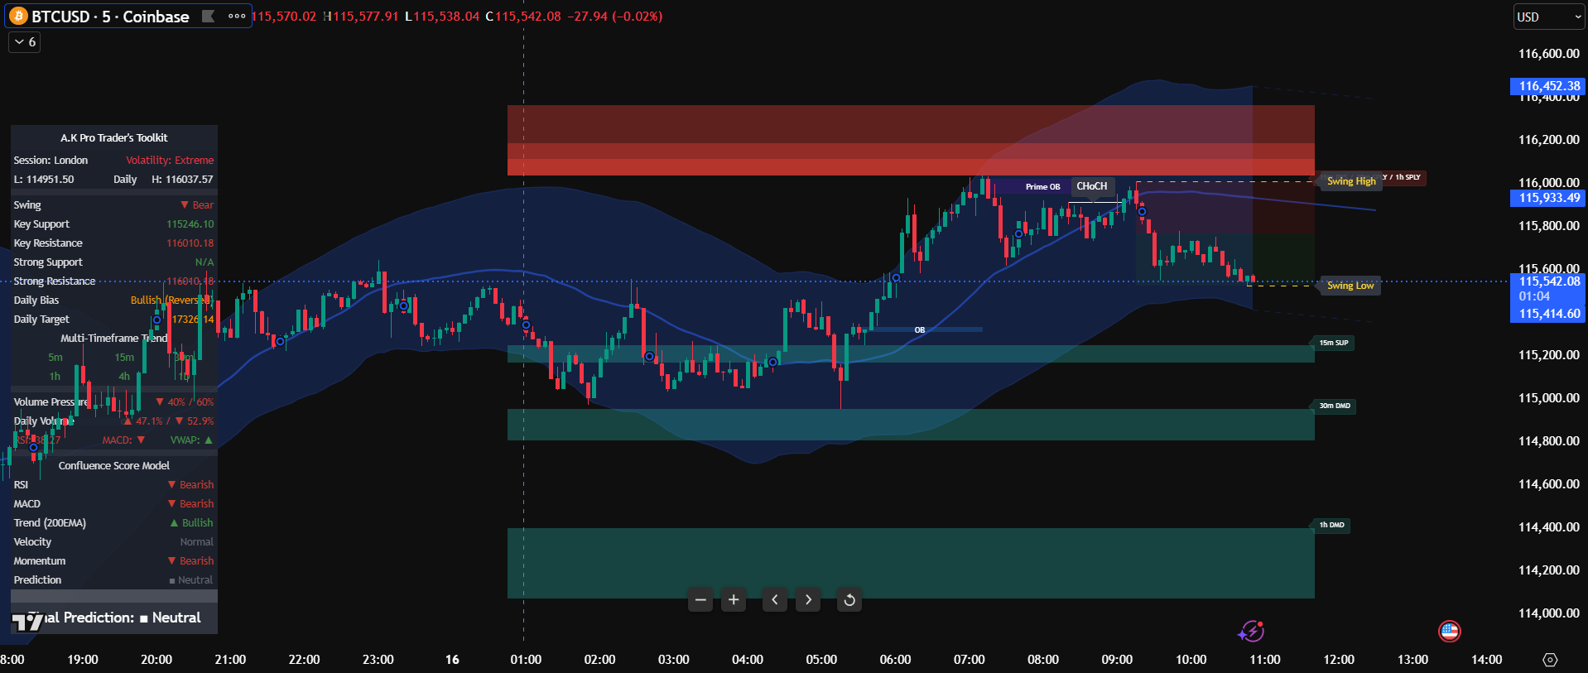Click the 11:00 time axis label
Screen dimensions: 1588x673
coord(1264,660)
